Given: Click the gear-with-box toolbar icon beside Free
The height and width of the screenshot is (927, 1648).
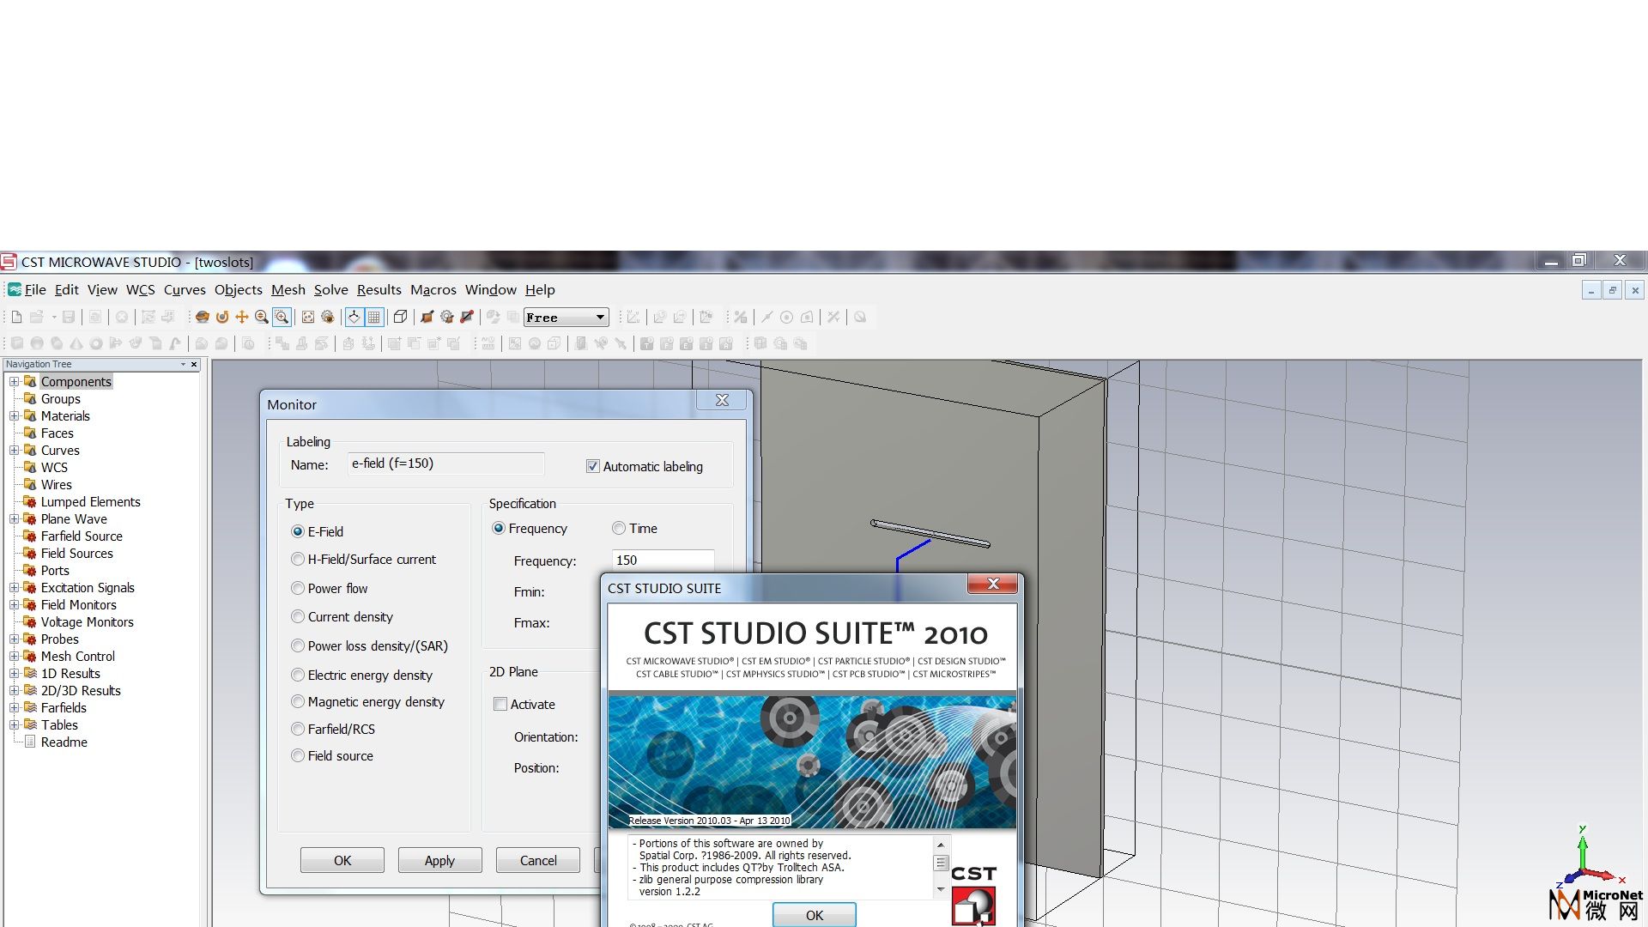Looking at the screenshot, I should (446, 318).
